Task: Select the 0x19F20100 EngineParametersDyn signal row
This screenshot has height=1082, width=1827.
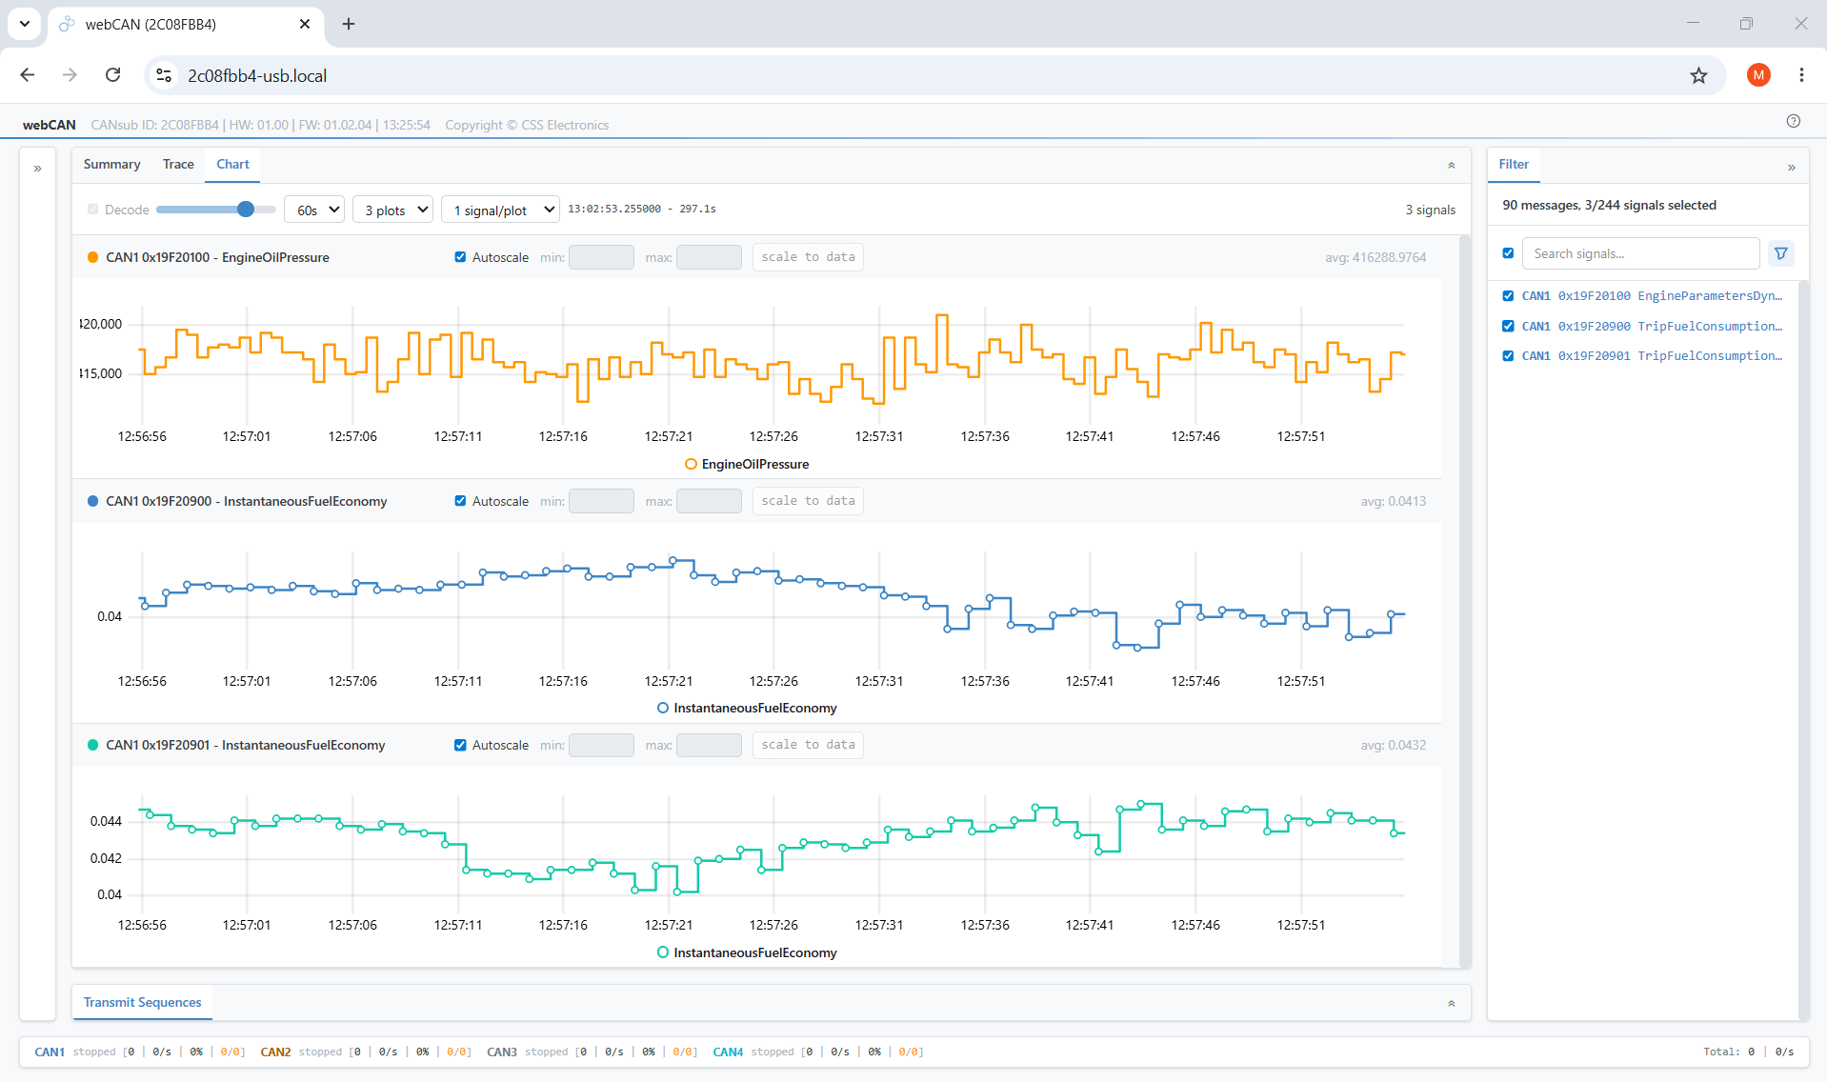Action: pos(1652,296)
